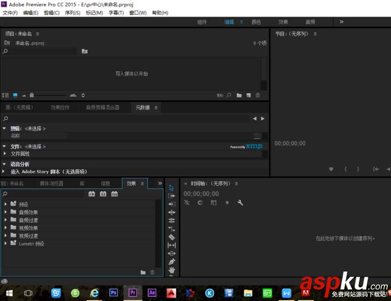Open the 元数据 panel menu
The width and height of the screenshot is (391, 301).
click(156, 108)
